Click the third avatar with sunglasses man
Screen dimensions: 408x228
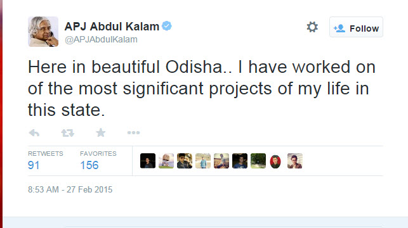185,161
